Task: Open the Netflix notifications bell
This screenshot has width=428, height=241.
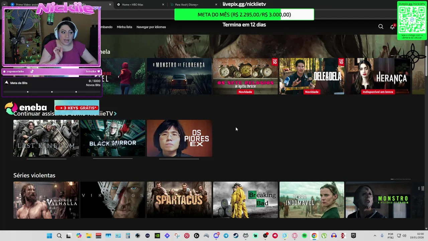Action: 392,27
